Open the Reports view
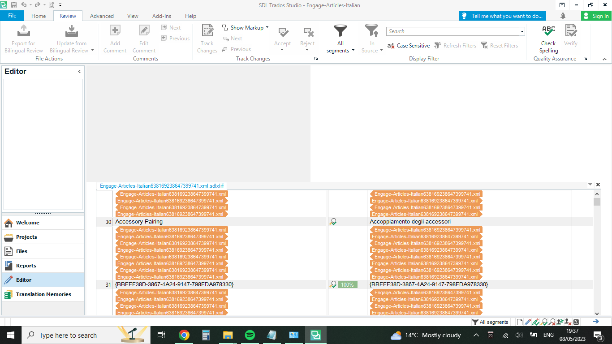This screenshot has width=612, height=344. [43, 266]
